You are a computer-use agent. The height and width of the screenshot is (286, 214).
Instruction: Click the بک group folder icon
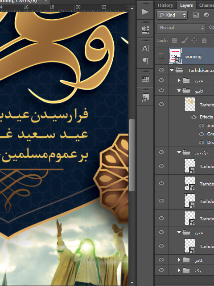click(186, 270)
